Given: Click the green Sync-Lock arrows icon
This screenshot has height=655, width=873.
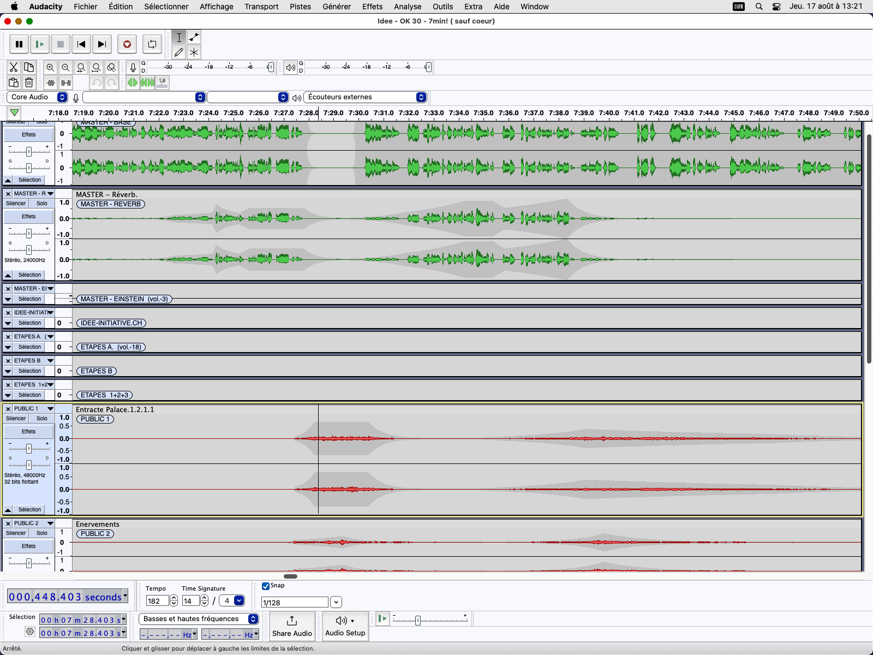Looking at the screenshot, I should (132, 82).
